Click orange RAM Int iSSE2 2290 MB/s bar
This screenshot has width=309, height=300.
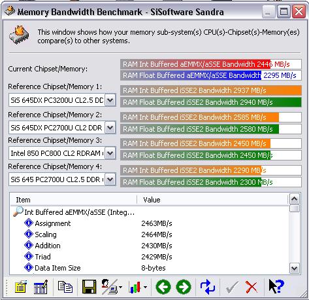click(211, 170)
